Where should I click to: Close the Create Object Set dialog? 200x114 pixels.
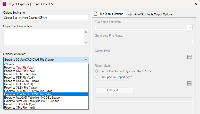(x=195, y=4)
